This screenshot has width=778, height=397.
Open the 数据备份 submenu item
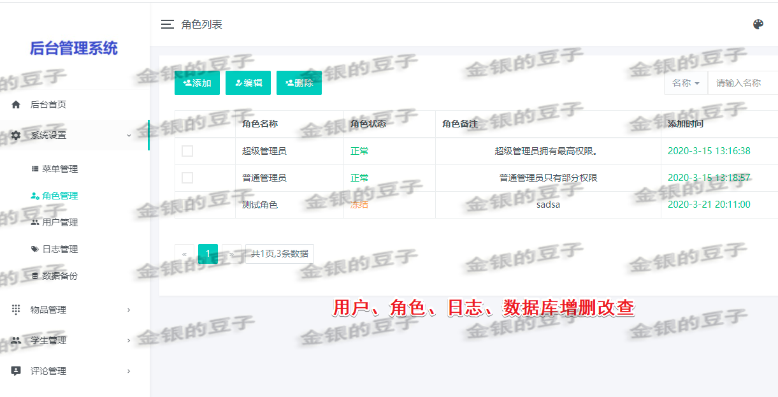pos(60,276)
